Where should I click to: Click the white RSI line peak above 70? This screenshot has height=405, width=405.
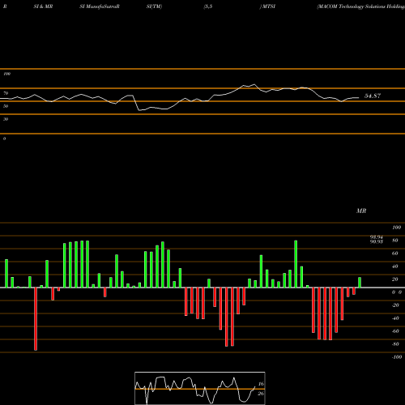(254, 84)
